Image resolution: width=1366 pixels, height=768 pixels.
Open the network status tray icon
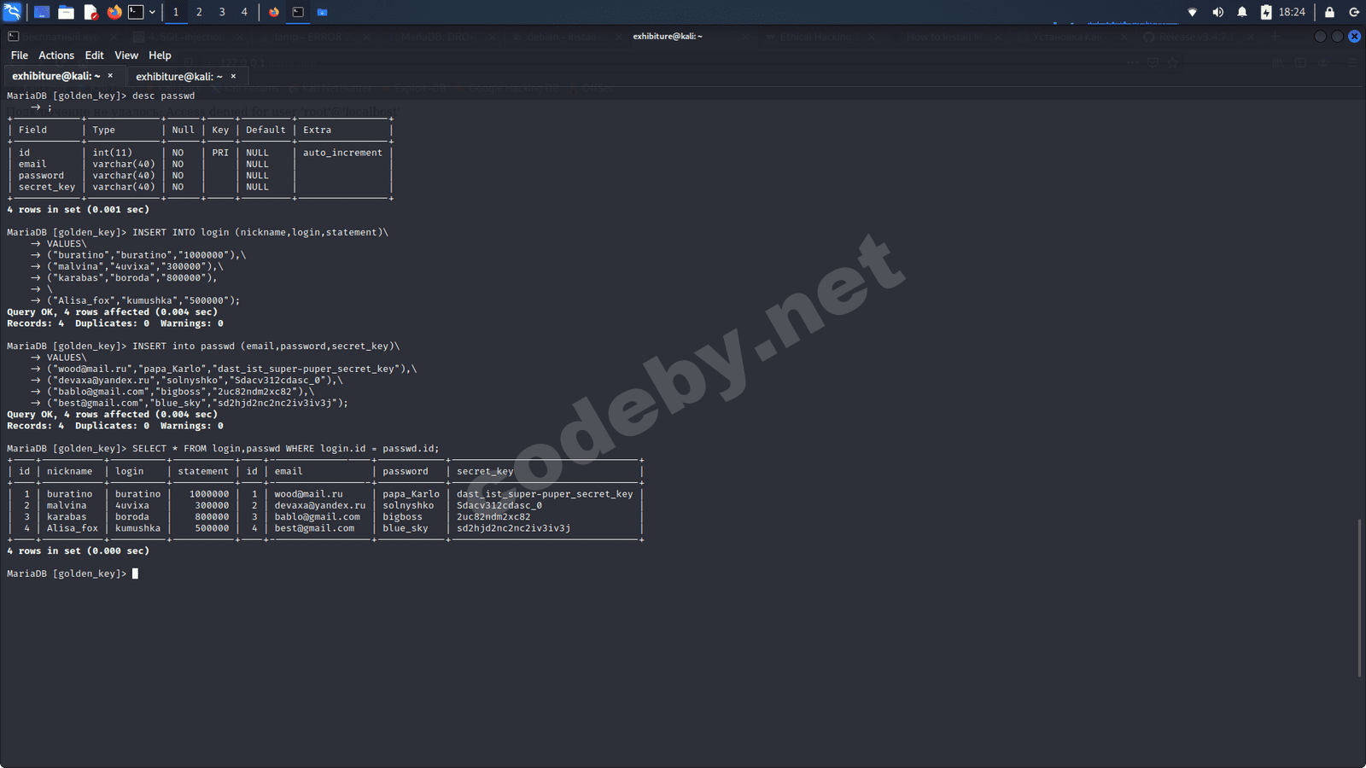(x=1193, y=12)
